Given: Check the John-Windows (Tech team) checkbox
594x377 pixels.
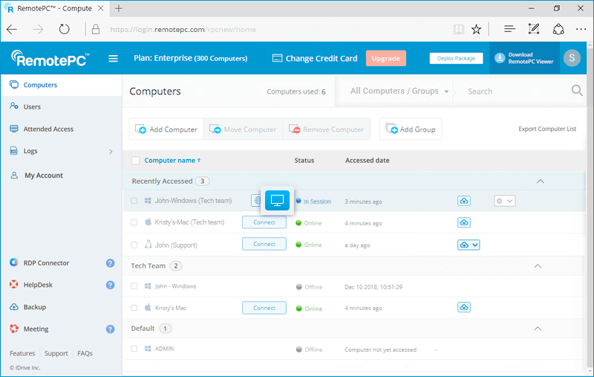Looking at the screenshot, I should [x=134, y=201].
